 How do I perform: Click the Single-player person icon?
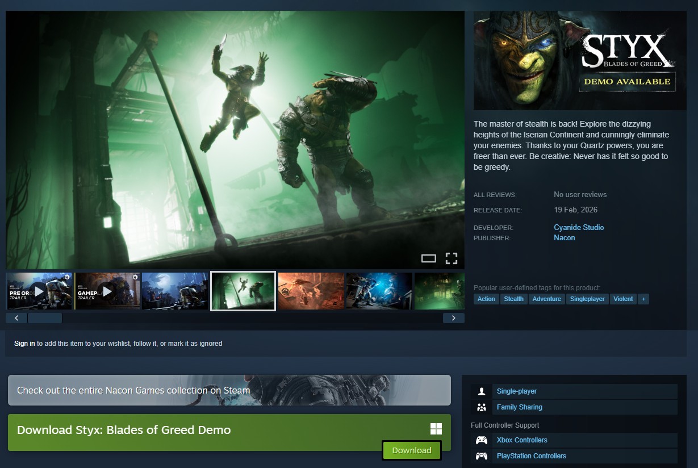pos(482,391)
